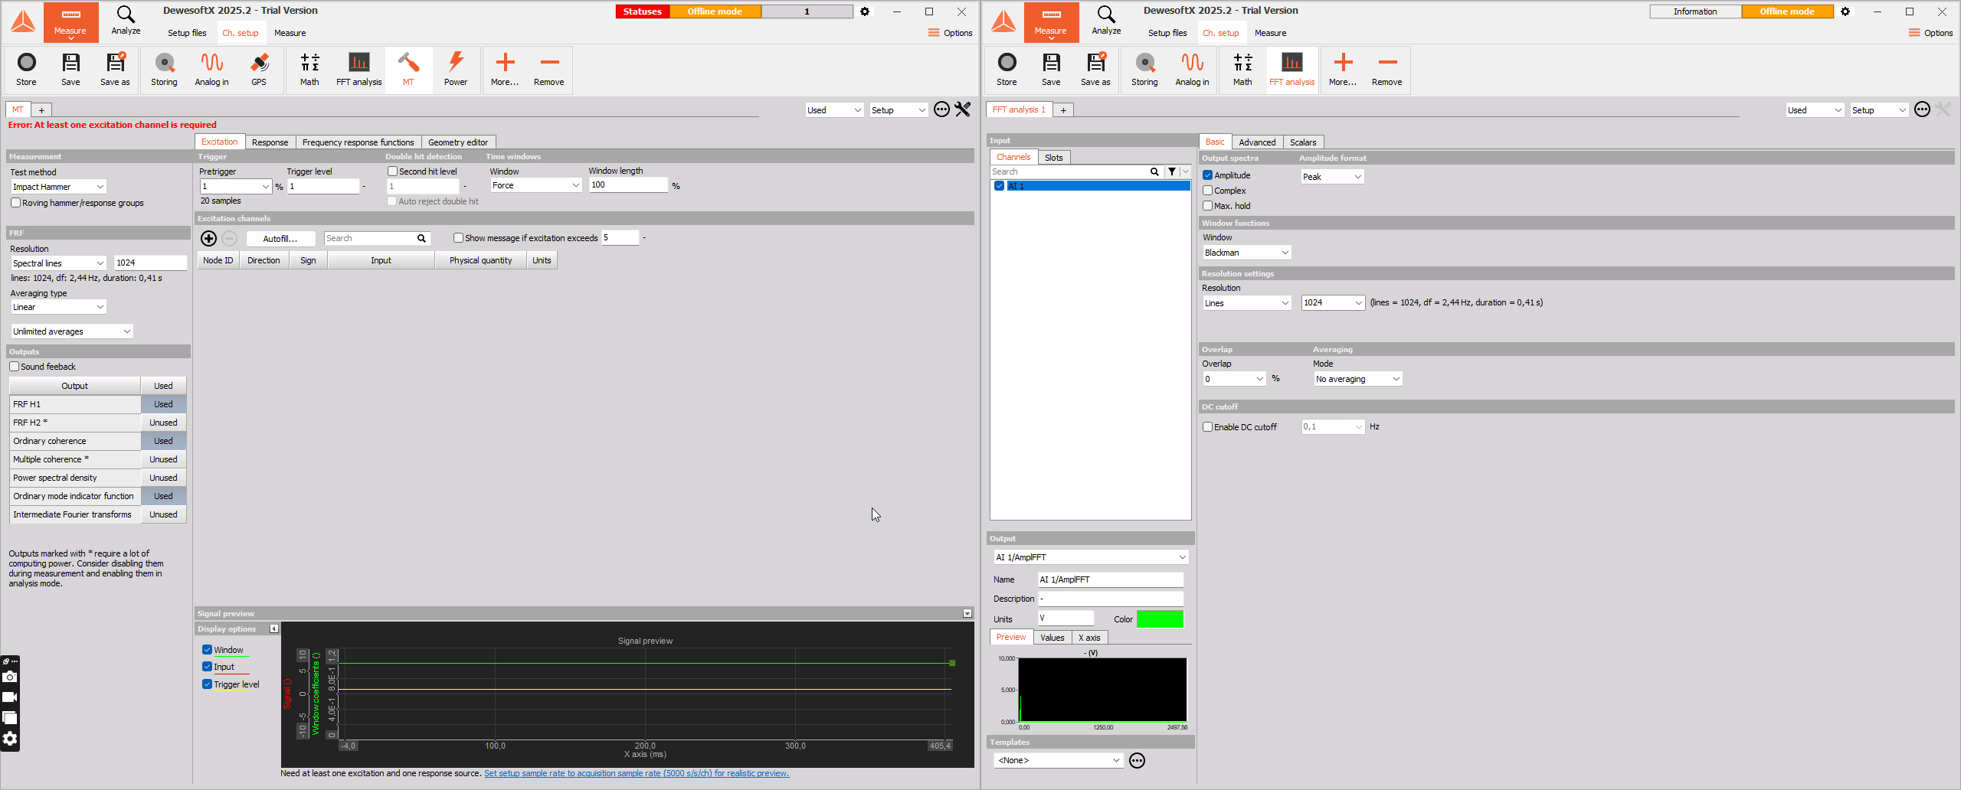Open Geometry editor tab
The width and height of the screenshot is (1961, 790).
coord(458,142)
